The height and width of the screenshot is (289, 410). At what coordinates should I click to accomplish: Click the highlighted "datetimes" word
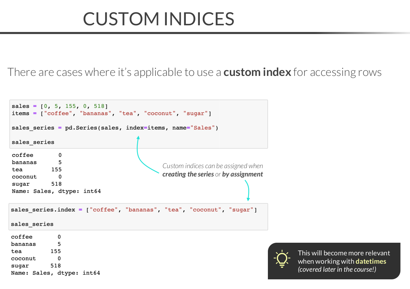point(371,261)
